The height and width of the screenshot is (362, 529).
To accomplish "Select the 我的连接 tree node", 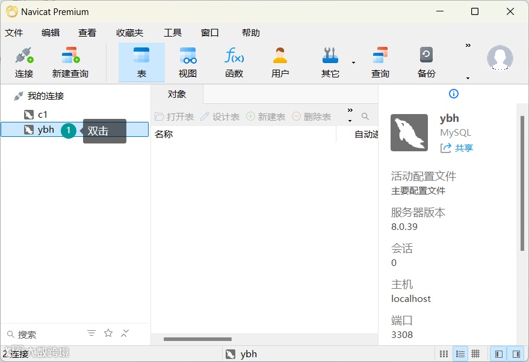I will (46, 96).
